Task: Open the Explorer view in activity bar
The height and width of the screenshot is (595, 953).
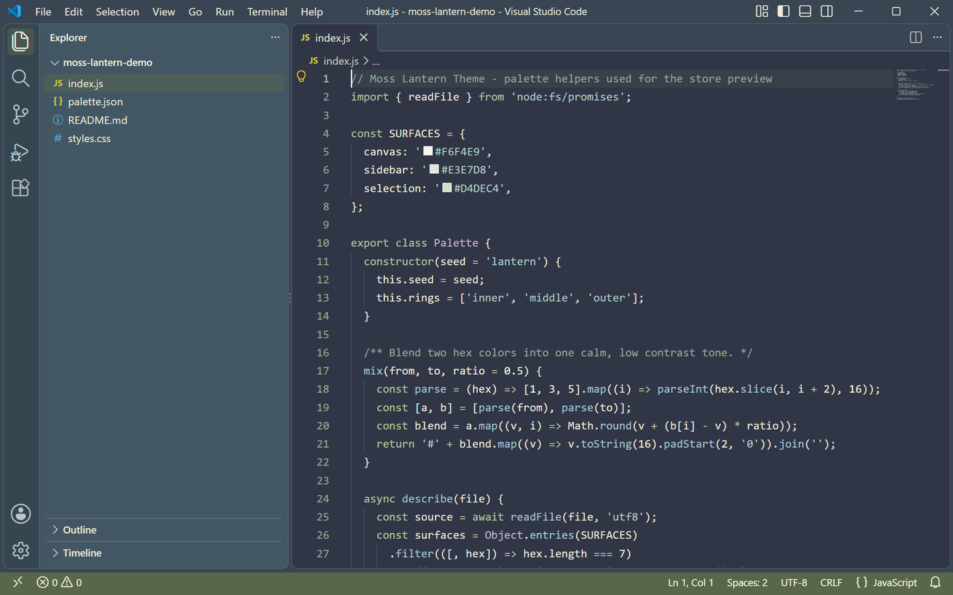Action: (21, 42)
